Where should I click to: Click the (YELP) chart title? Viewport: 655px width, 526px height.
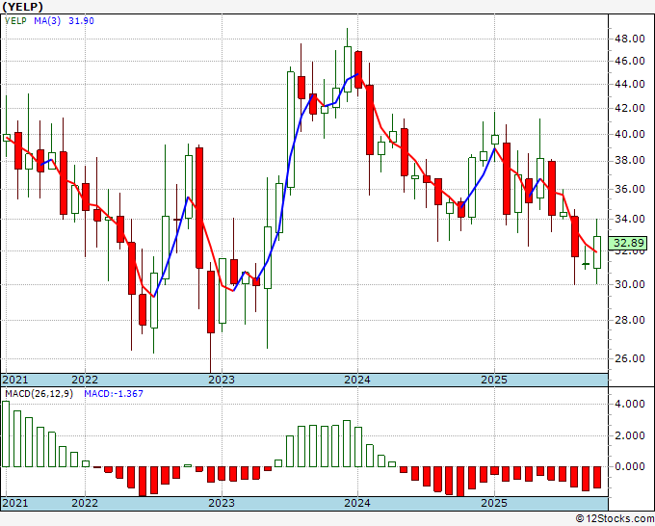(22, 7)
